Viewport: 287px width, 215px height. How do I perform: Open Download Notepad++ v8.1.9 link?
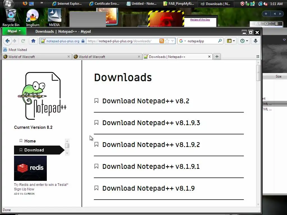149,188
